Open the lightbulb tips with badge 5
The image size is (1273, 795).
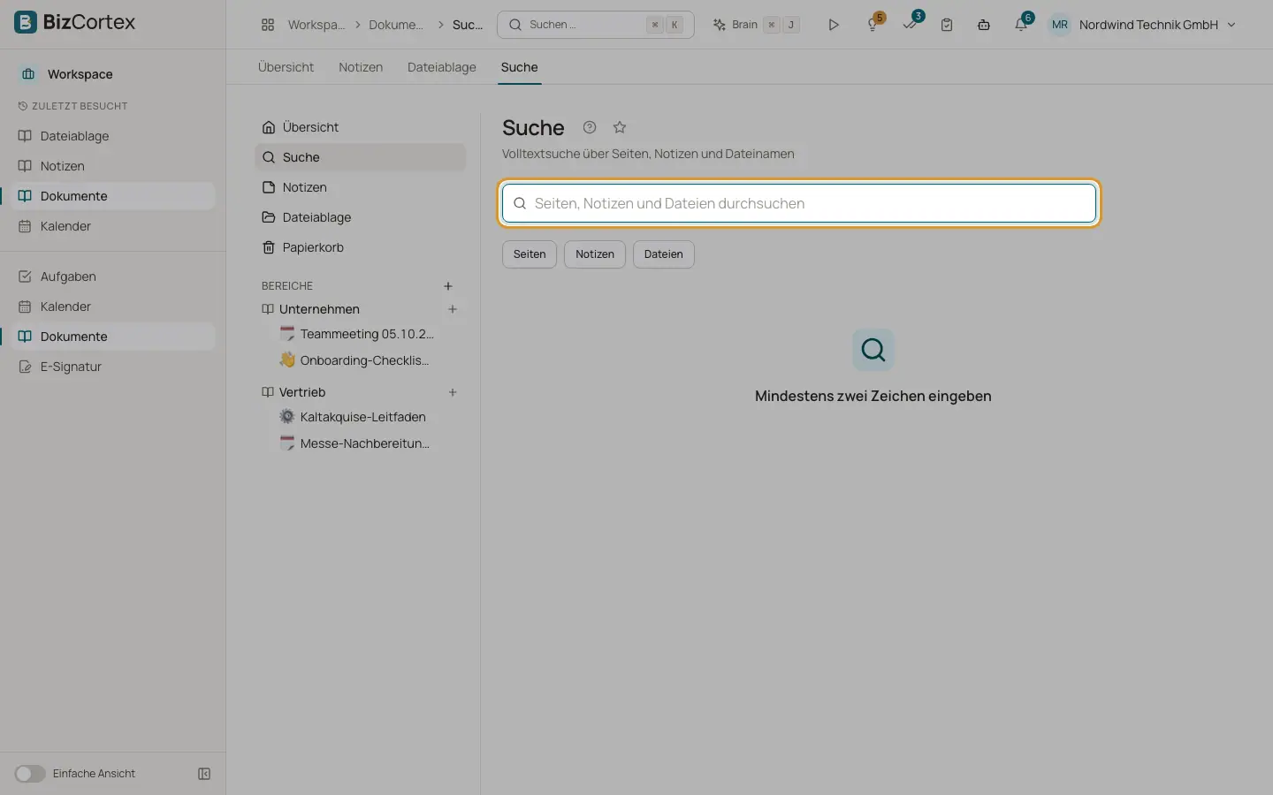pos(873,24)
